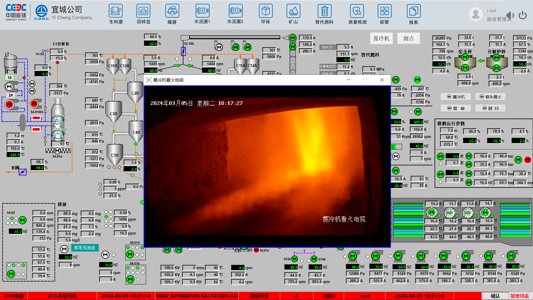Click the 48.0 HZ setpoint under 1449 rpm

coord(151,70)
